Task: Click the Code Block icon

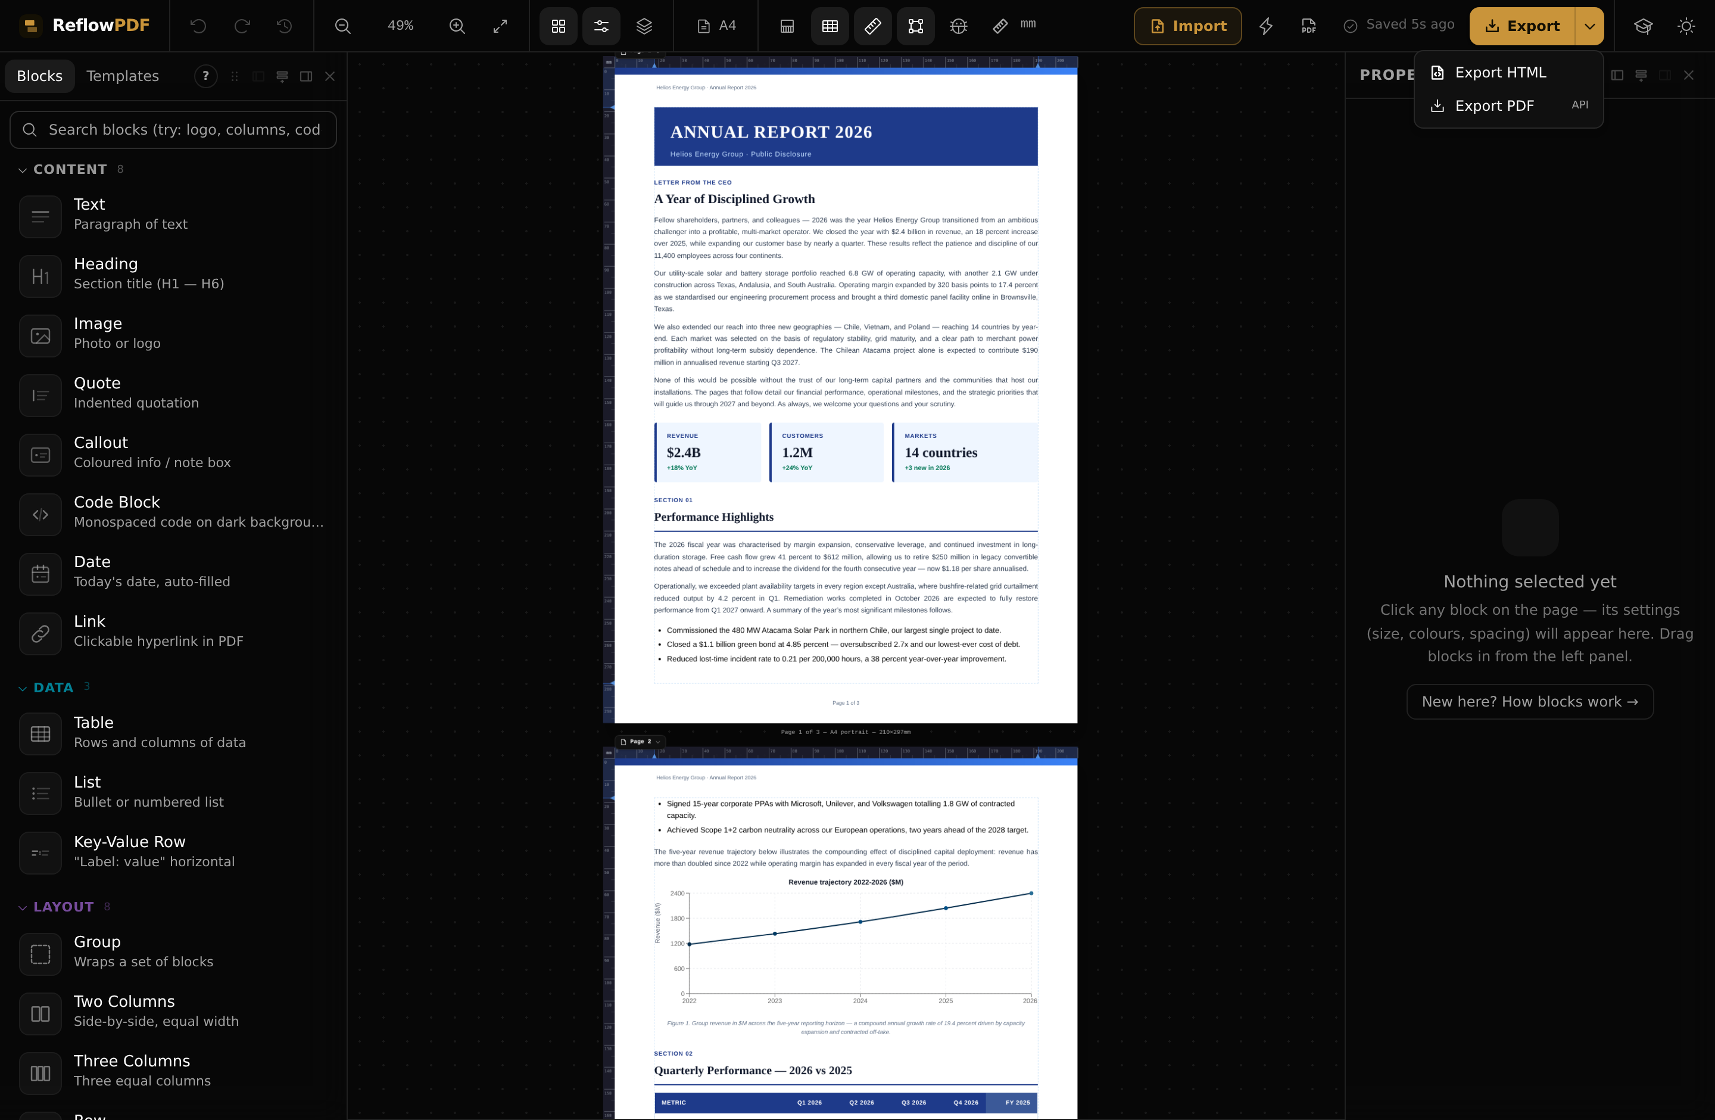Action: click(40, 515)
